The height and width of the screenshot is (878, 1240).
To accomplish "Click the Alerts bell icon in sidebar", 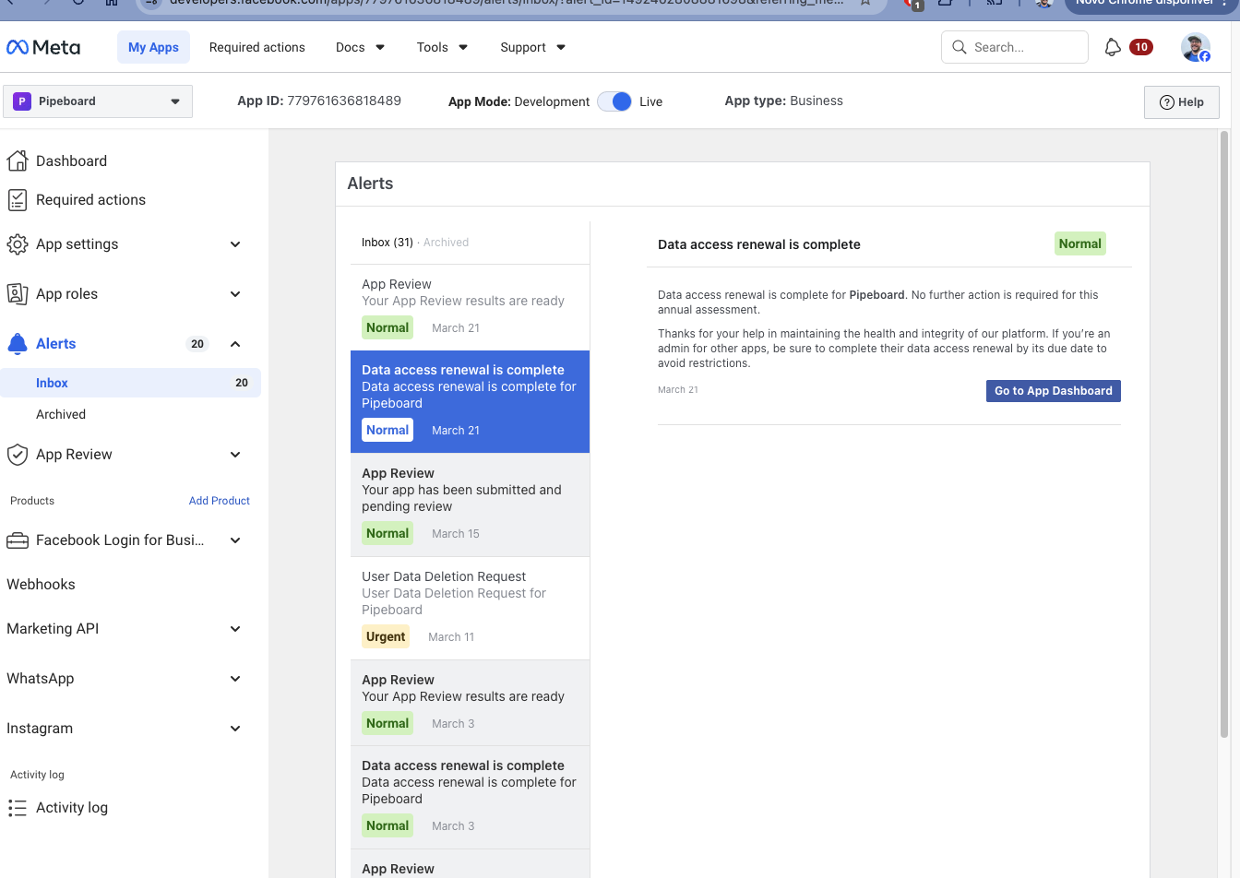I will (x=18, y=343).
